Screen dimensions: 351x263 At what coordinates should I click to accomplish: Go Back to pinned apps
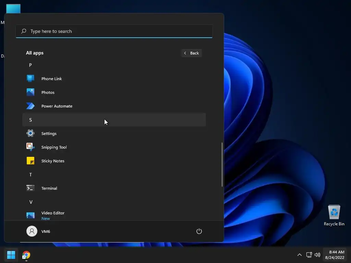point(191,53)
